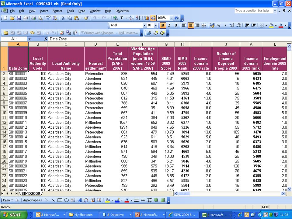This screenshot has width=292, height=219.
Task: Click the New workbook icon
Action: 5,18
